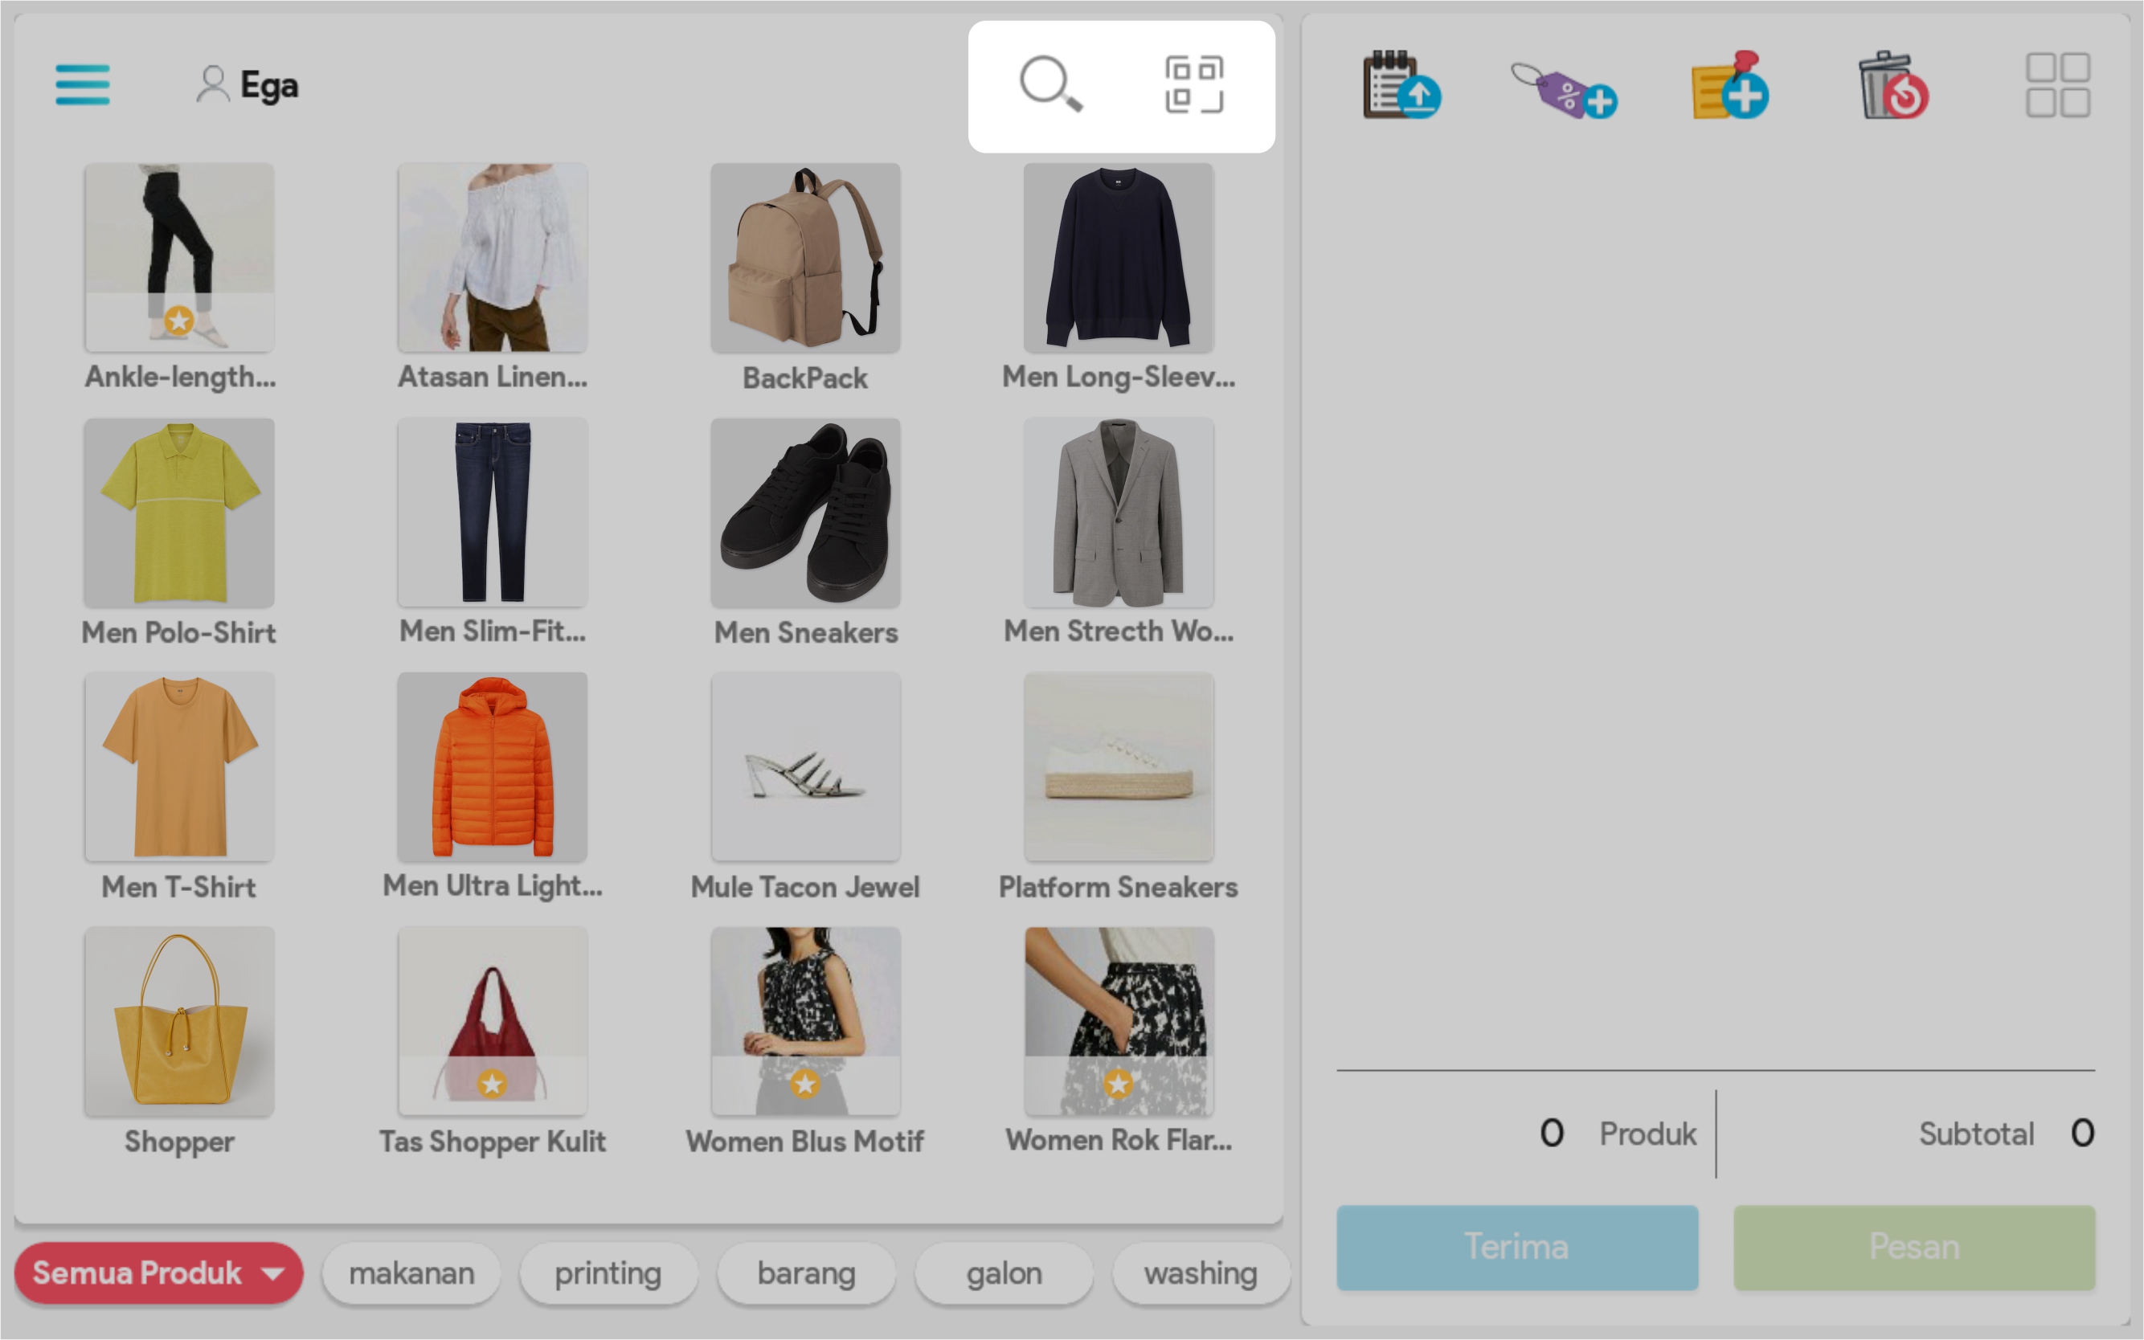Click the magnifier search icon
This screenshot has height=1340, width=2144.
1050,85
